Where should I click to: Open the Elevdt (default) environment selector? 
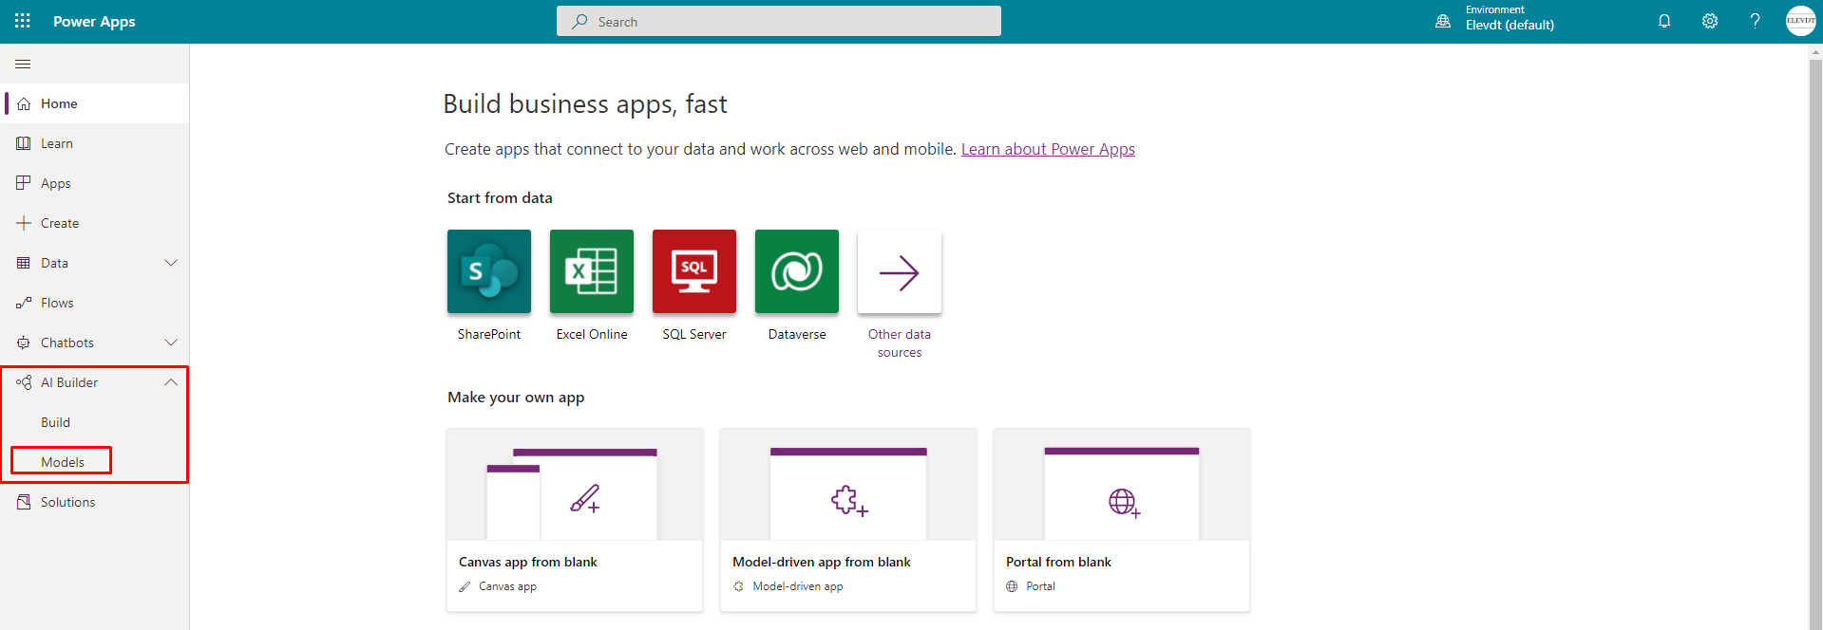(x=1510, y=26)
